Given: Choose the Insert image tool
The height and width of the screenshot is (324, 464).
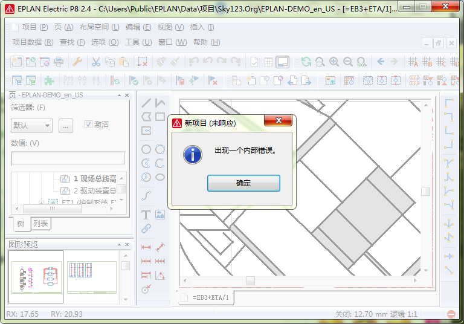Looking at the screenshot, I should [x=160, y=215].
